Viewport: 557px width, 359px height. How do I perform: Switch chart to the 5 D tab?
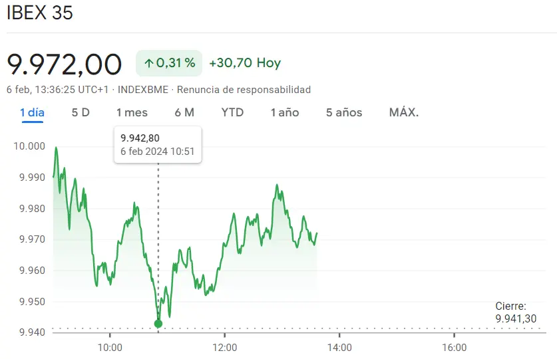(81, 112)
